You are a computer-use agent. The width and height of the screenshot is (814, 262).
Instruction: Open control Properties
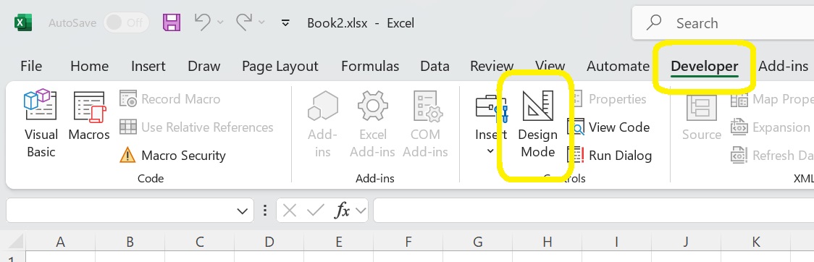(x=608, y=98)
